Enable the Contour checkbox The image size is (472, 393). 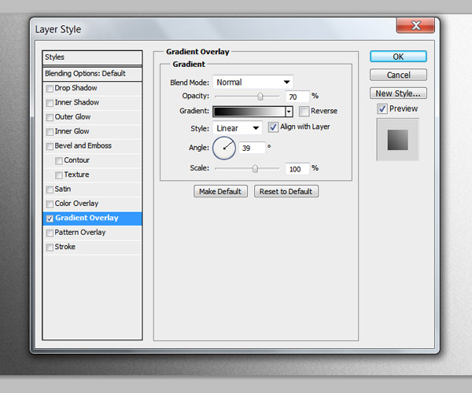(59, 161)
